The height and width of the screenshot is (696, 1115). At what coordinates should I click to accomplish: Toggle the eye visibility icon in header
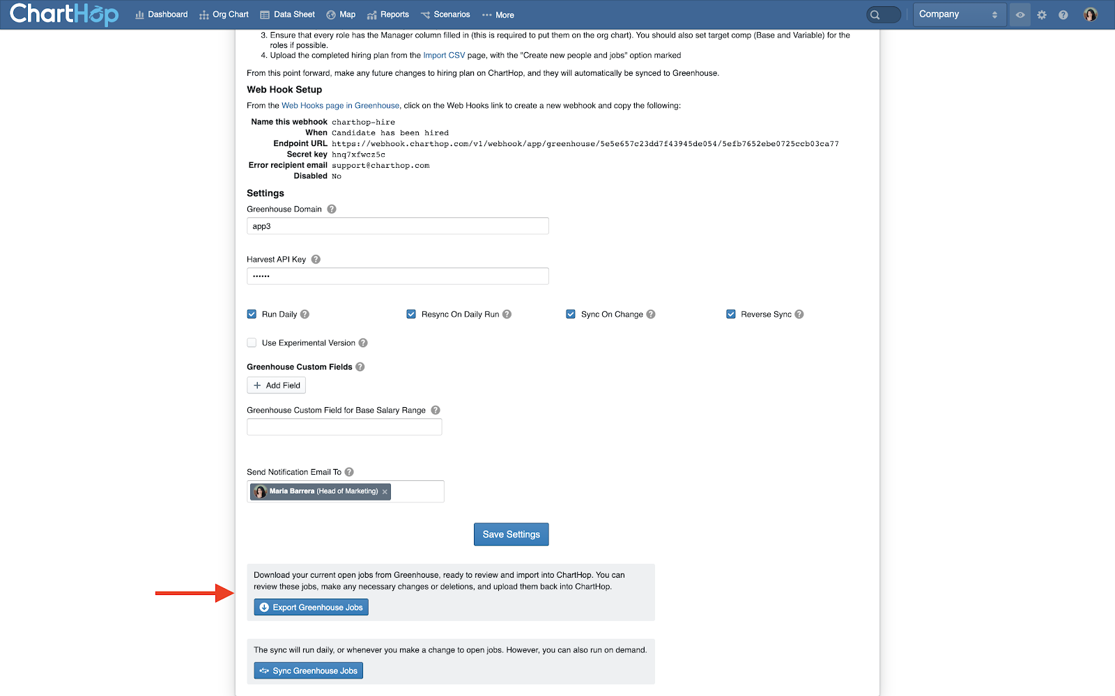[1020, 15]
